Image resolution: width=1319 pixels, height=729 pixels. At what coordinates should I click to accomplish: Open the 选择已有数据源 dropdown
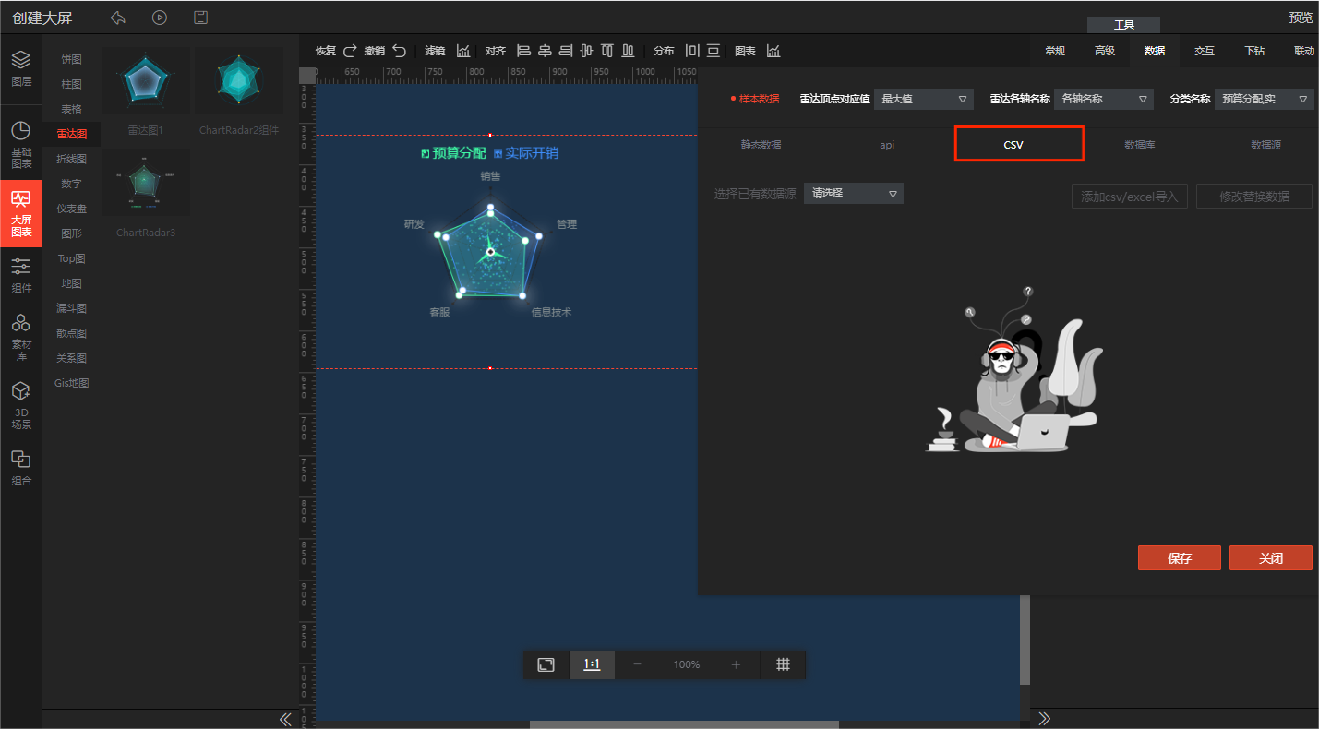click(854, 194)
